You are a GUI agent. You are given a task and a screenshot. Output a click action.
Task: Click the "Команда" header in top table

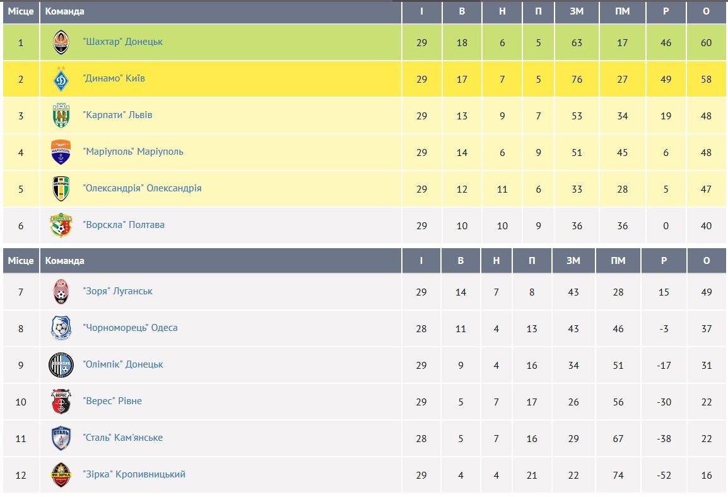tap(64, 11)
